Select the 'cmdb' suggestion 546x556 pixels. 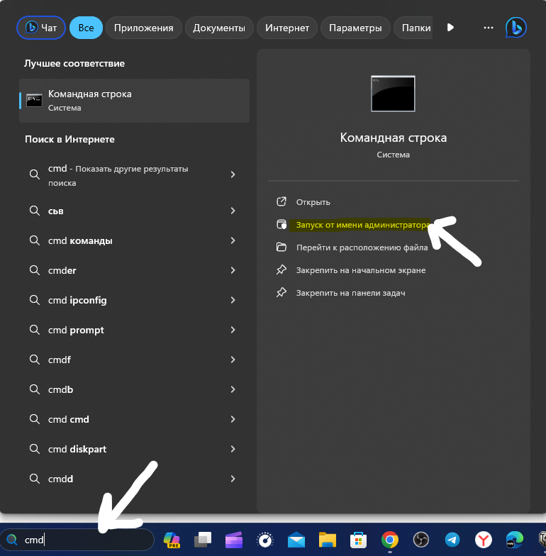pos(135,390)
